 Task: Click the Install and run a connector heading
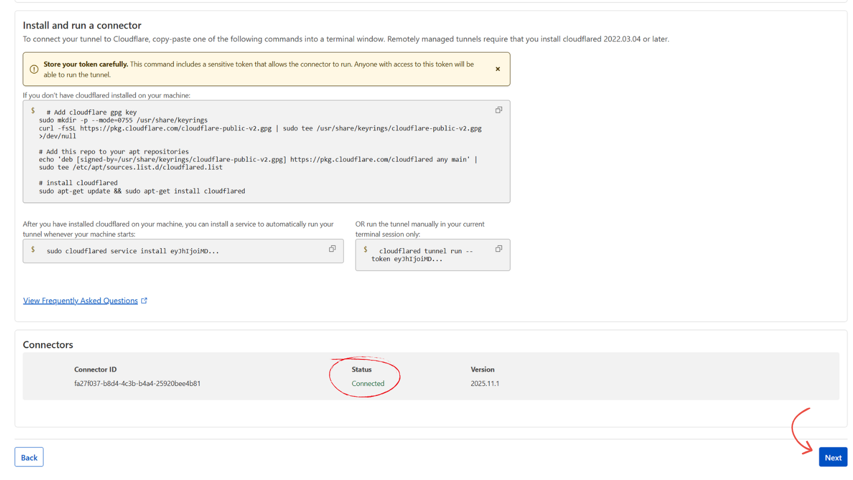[82, 25]
